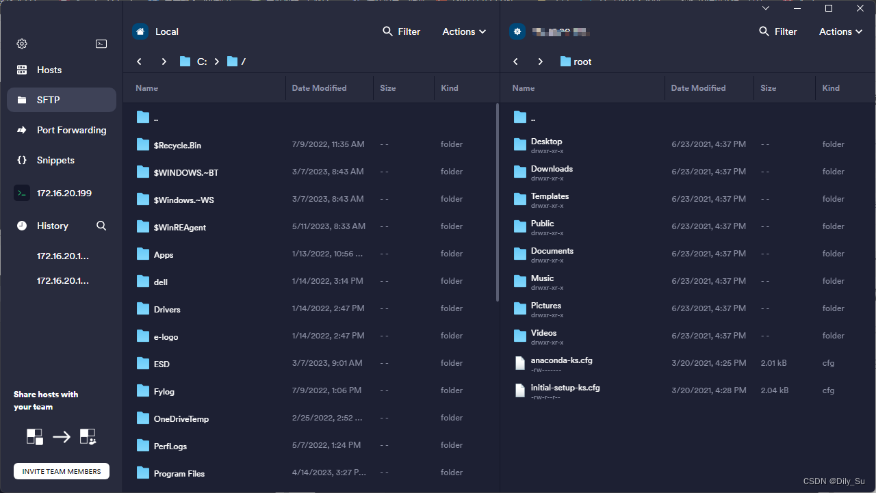Select the e-logo folder
The height and width of the screenshot is (493, 876).
click(x=311, y=336)
